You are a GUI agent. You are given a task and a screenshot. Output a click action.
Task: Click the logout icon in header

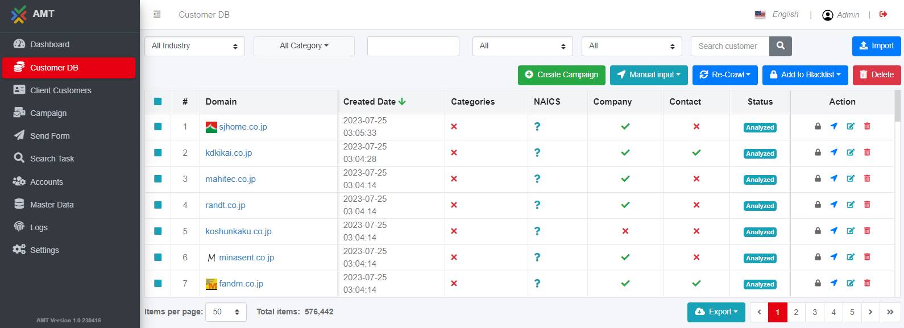[x=883, y=14]
